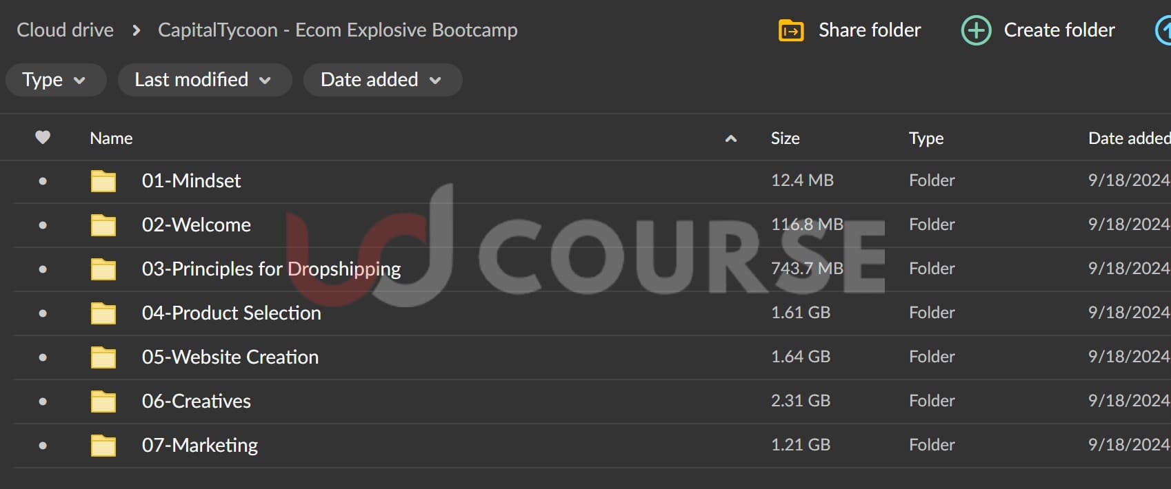The width and height of the screenshot is (1171, 489).
Task: Toggle the favorite dot for 05-Website Creation
Action: coord(43,357)
